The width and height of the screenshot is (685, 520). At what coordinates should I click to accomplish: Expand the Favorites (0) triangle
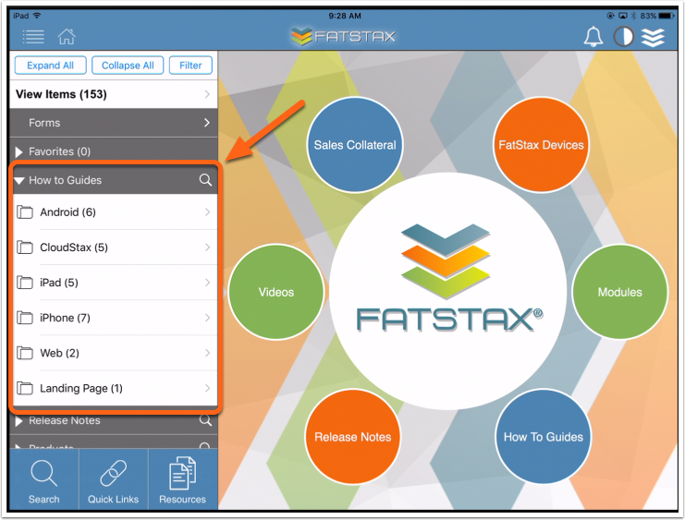point(18,152)
